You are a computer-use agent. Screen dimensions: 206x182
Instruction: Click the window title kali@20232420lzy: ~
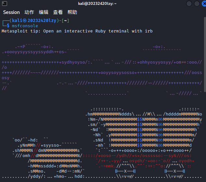tap(97, 4)
